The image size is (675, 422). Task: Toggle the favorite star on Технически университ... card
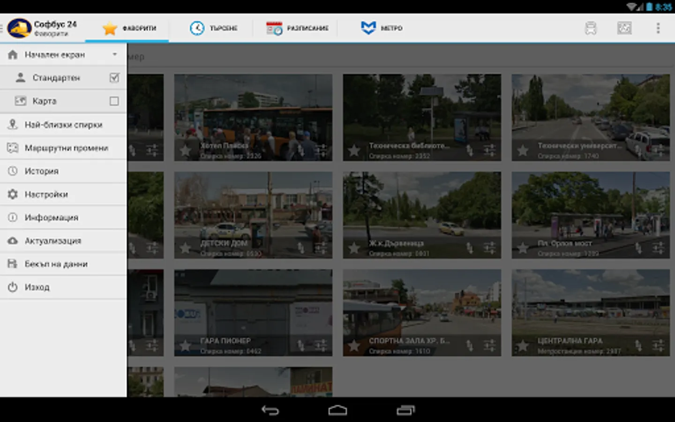[x=523, y=151]
